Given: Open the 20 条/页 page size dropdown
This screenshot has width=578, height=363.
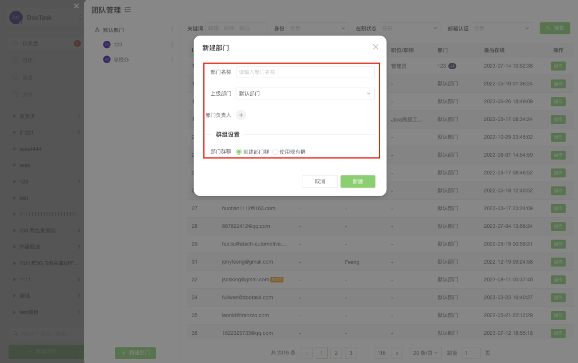Looking at the screenshot, I should click(426, 353).
